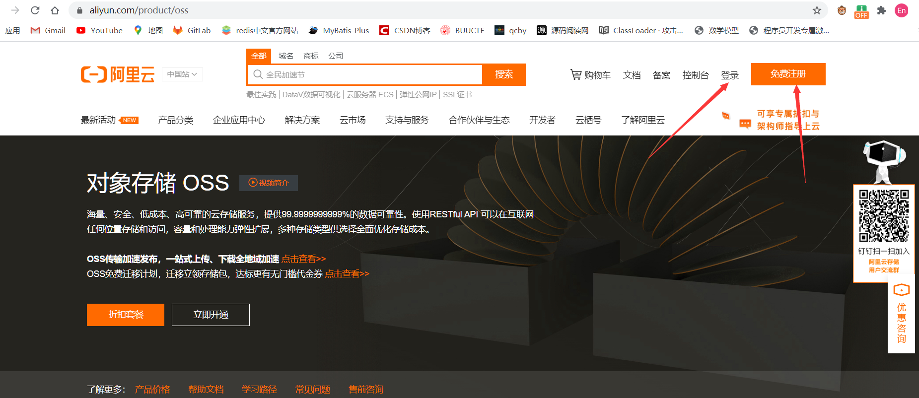
Task: Click the aliyun.com/product/oss address bar
Action: click(x=447, y=10)
